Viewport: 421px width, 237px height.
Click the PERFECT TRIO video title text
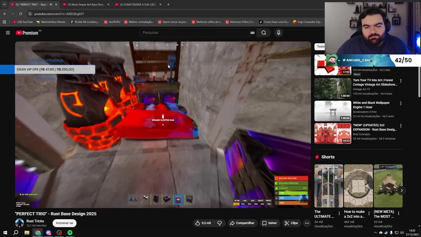pyautogui.click(x=56, y=214)
